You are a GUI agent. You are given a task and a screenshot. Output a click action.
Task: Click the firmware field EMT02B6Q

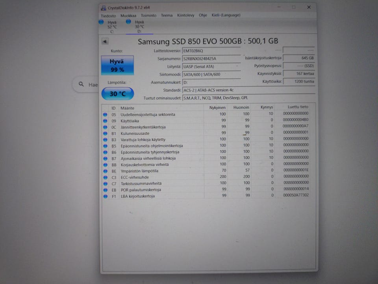(211, 51)
